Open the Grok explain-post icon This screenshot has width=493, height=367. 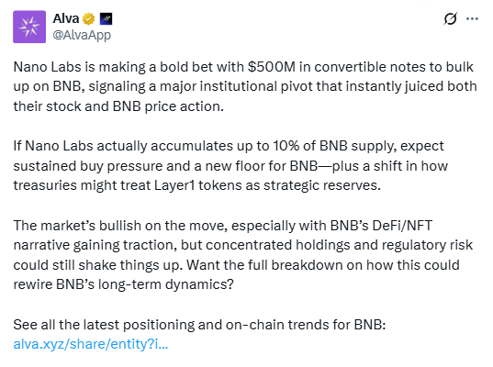pos(450,19)
